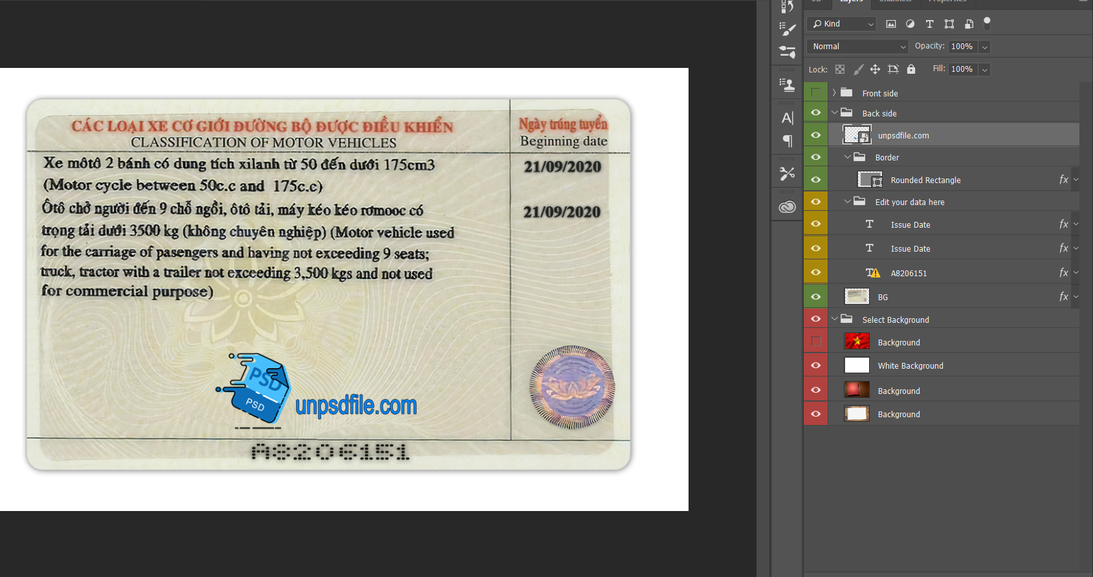
Task: Switch to the Channels tab
Action: (x=895, y=2)
